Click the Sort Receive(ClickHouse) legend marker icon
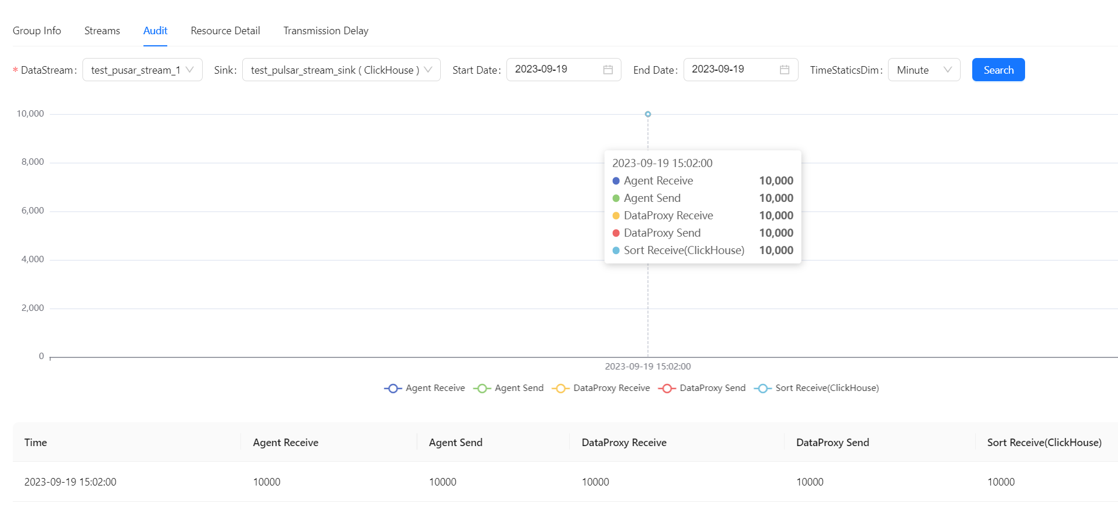Image resolution: width=1118 pixels, height=507 pixels. (763, 389)
